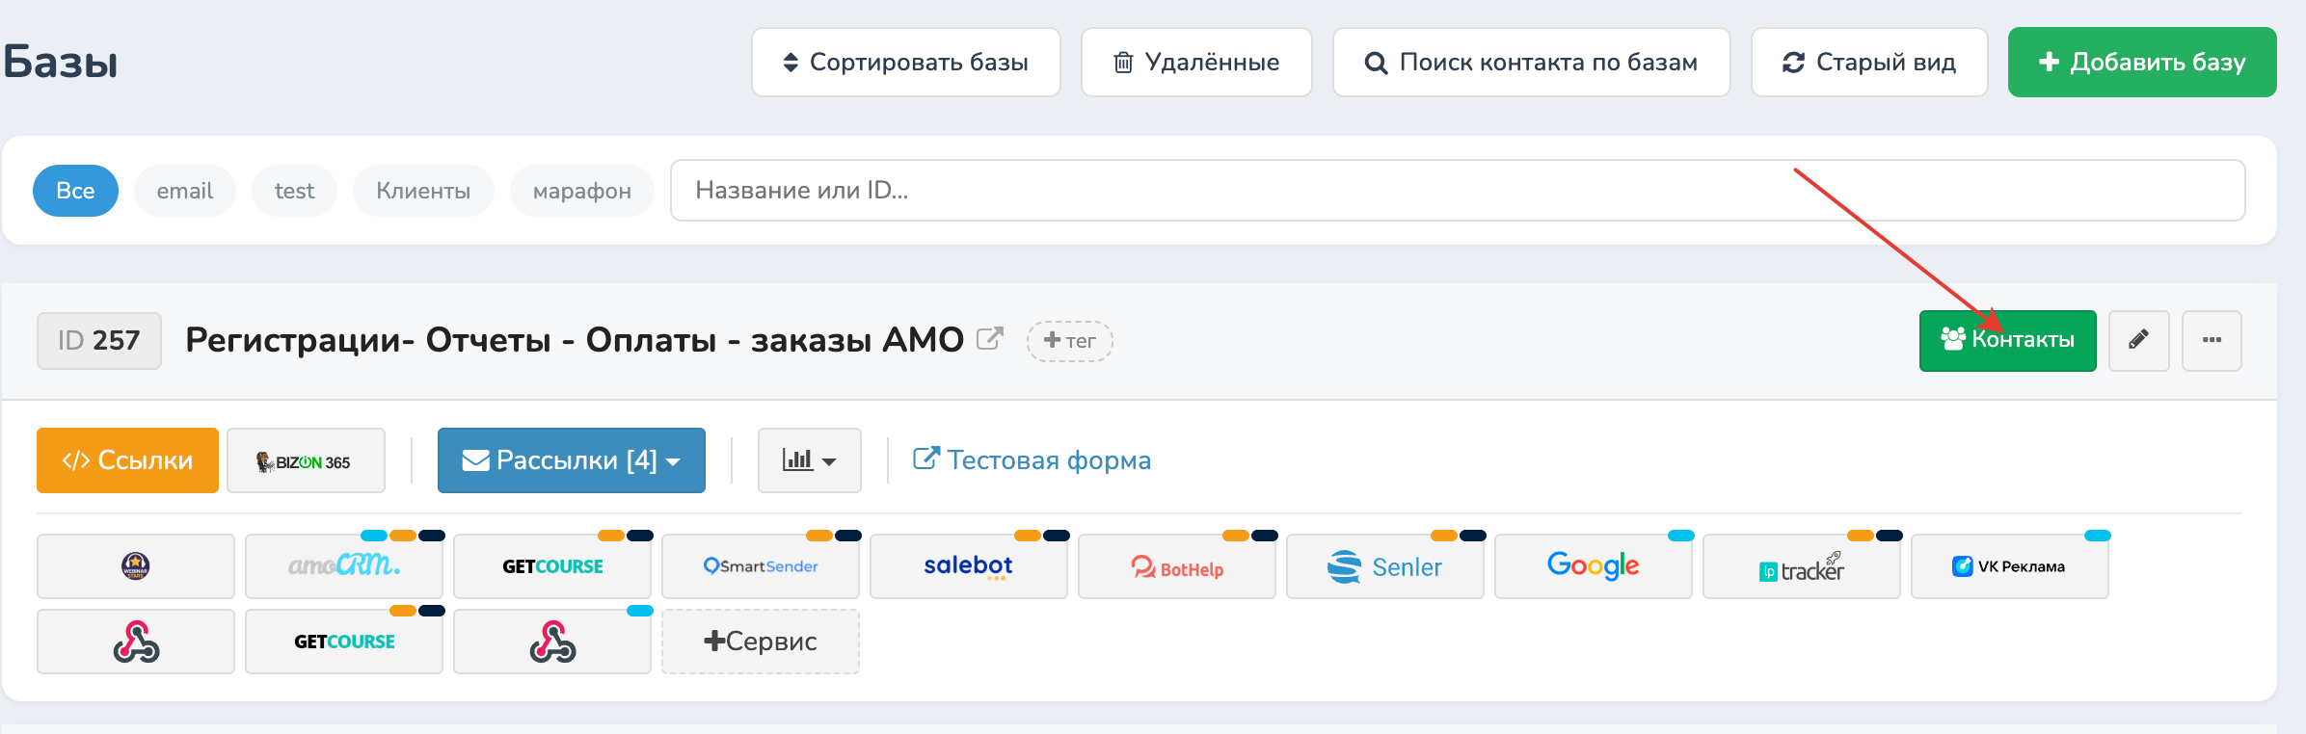Open the Senler service tile
Viewport: 2306px width, 734px height.
[x=1384, y=567]
